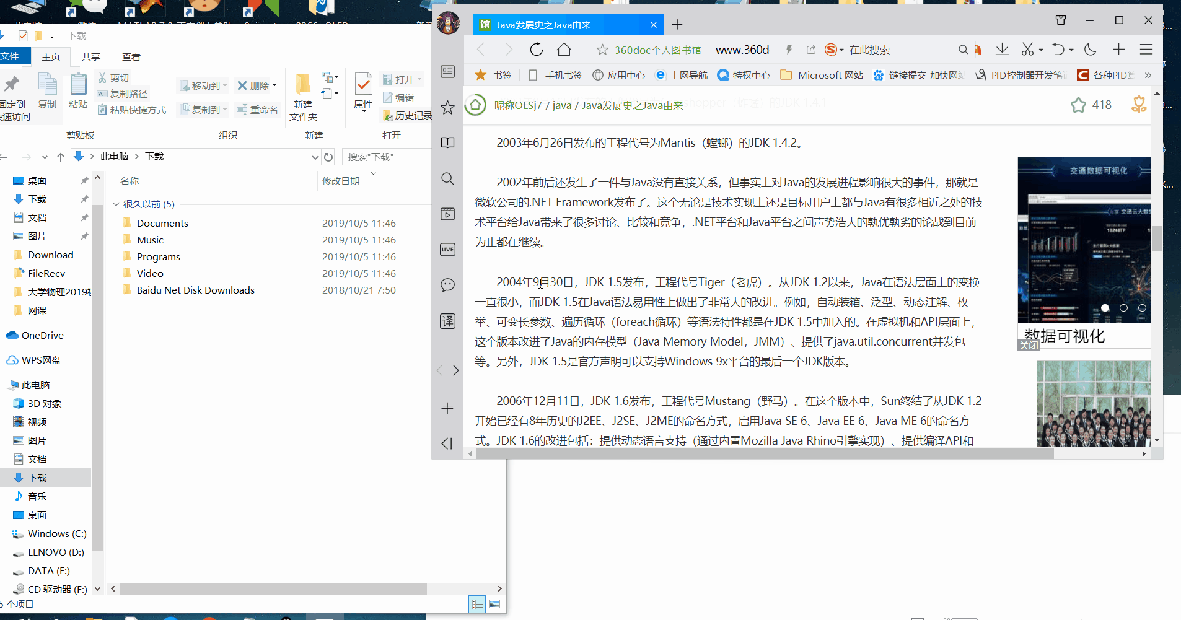This screenshot has width=1181, height=620.
Task: Switch to 查看 ribbon tab in Explorer
Action: (131, 56)
